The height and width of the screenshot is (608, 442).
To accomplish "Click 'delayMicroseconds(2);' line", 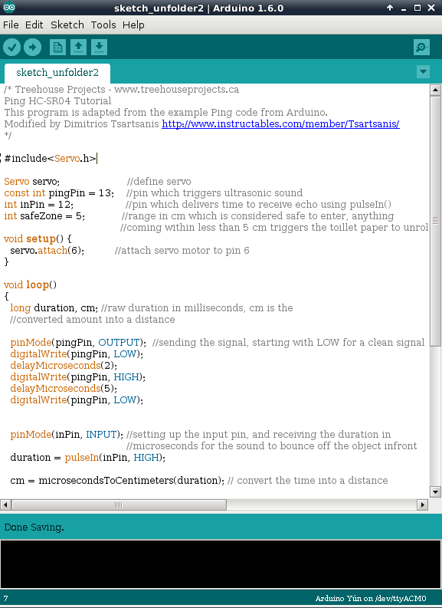I will (x=64, y=365).
